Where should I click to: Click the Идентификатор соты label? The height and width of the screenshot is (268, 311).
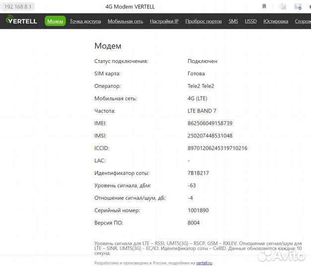coord(122,173)
